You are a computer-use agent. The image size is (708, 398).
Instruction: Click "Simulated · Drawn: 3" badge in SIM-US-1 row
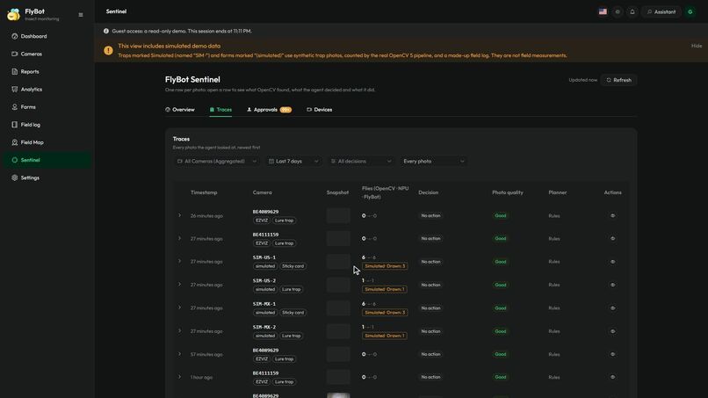click(x=385, y=266)
